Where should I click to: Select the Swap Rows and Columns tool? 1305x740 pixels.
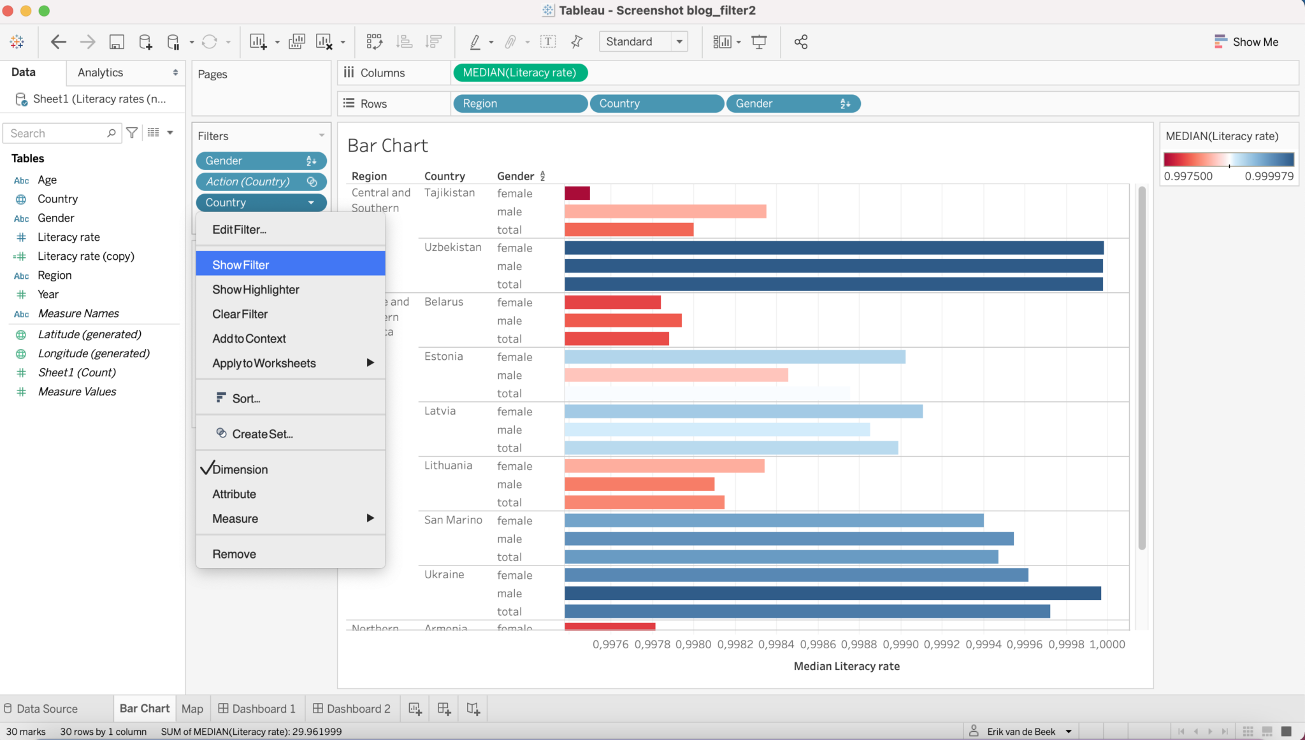coord(375,41)
